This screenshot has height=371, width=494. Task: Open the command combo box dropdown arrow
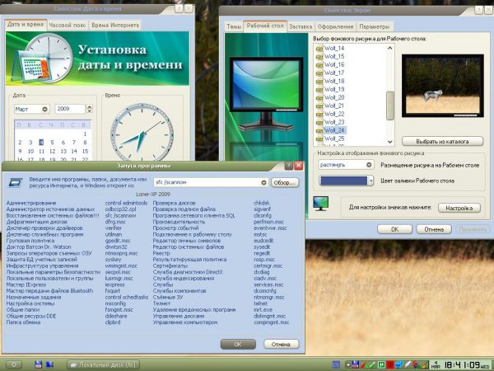click(263, 182)
